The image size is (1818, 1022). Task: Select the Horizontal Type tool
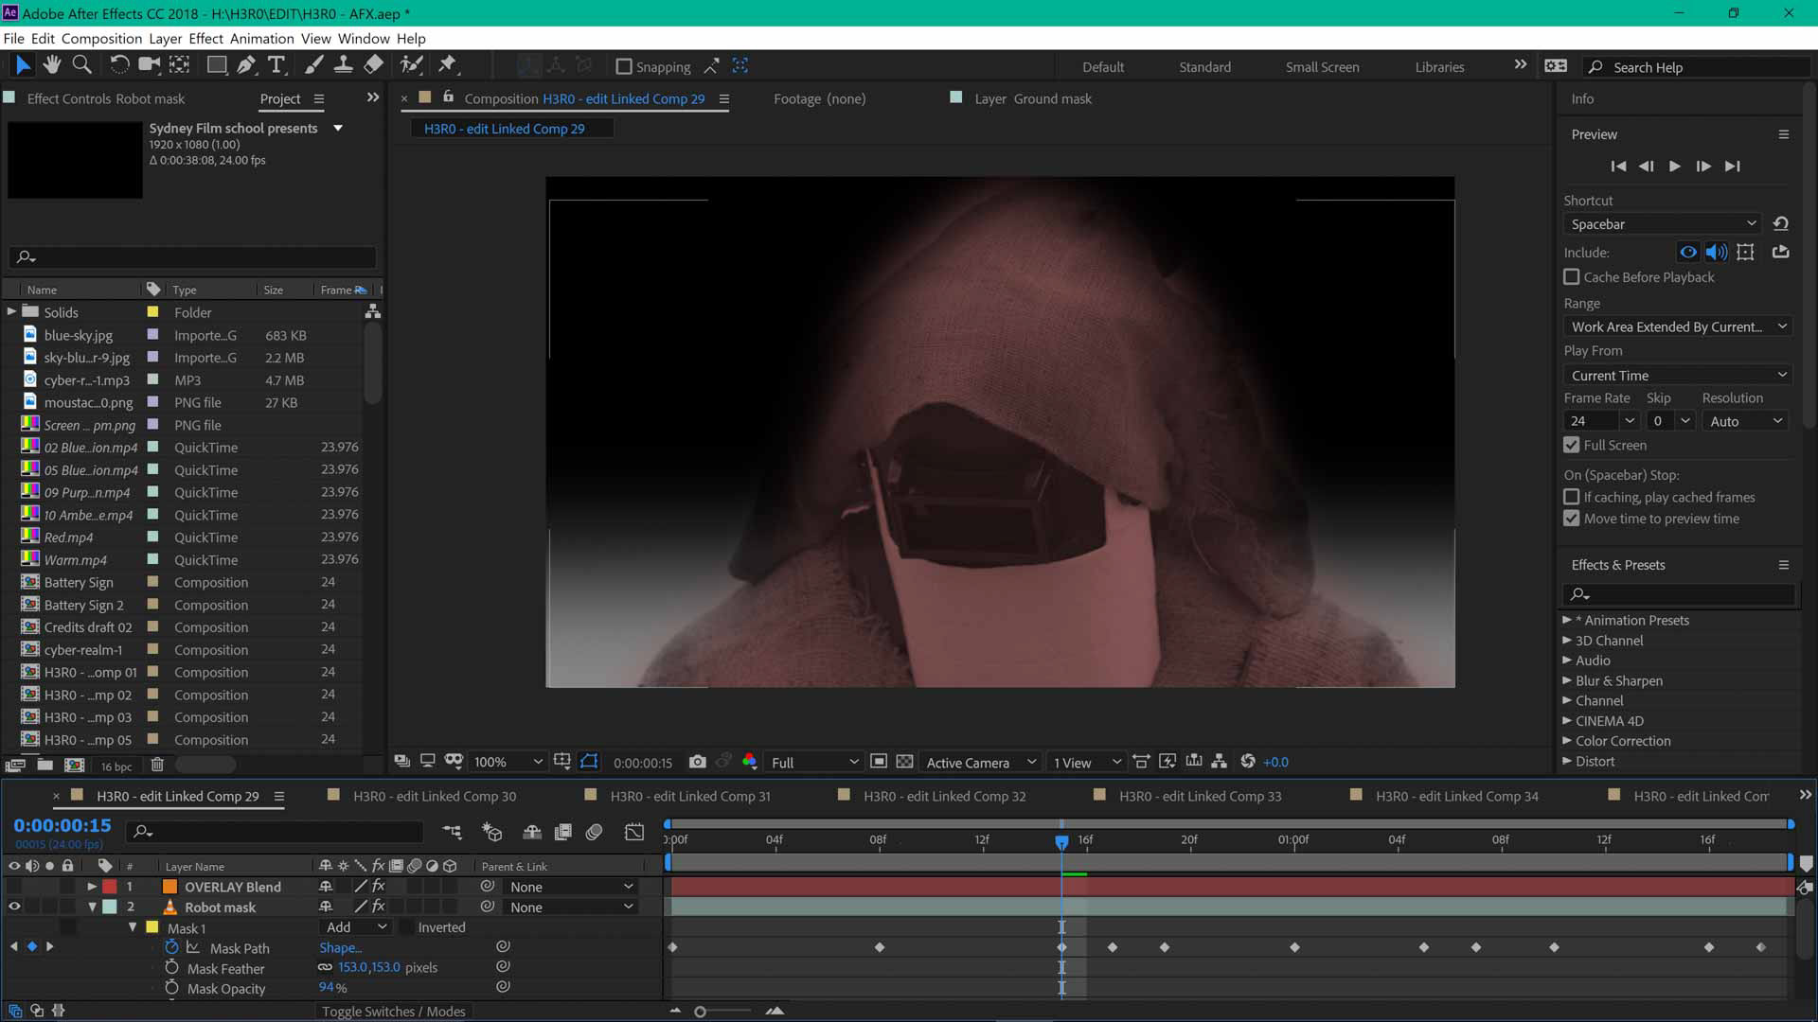click(276, 65)
